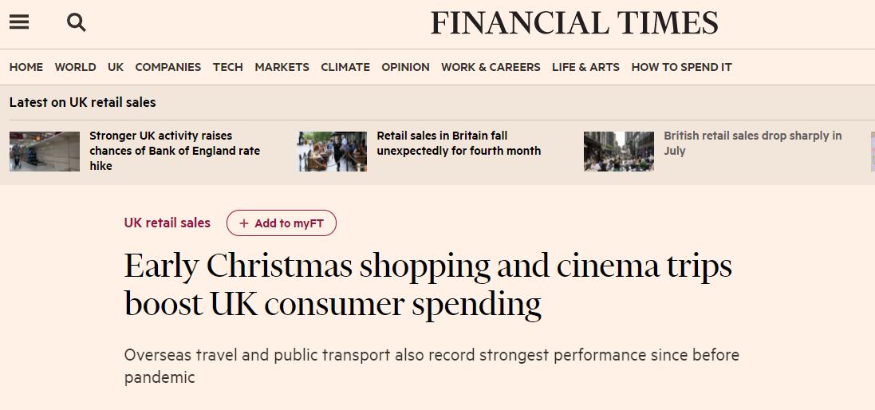Image resolution: width=875 pixels, height=410 pixels.
Task: Open the hamburger navigation menu
Action: click(19, 22)
